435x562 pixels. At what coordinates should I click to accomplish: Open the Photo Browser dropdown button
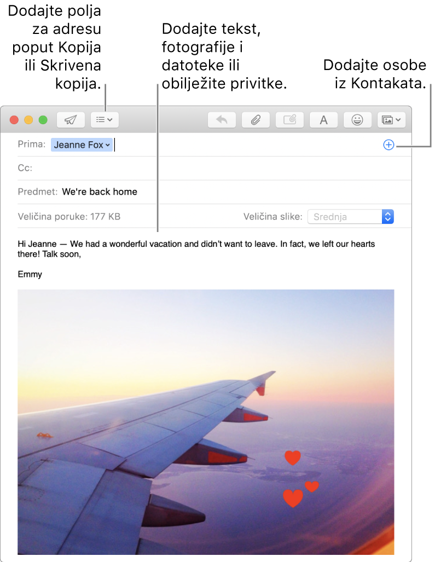point(391,120)
